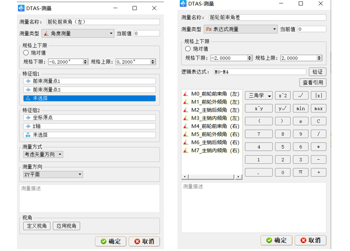350x251 pixels.
Task: Click the 逻辑表达式 input field containing M0-M4
Action: click(260, 72)
